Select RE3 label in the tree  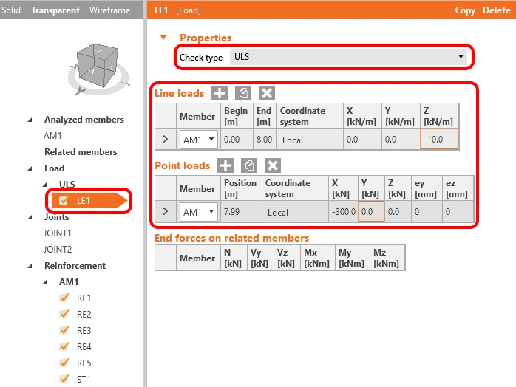[84, 330]
